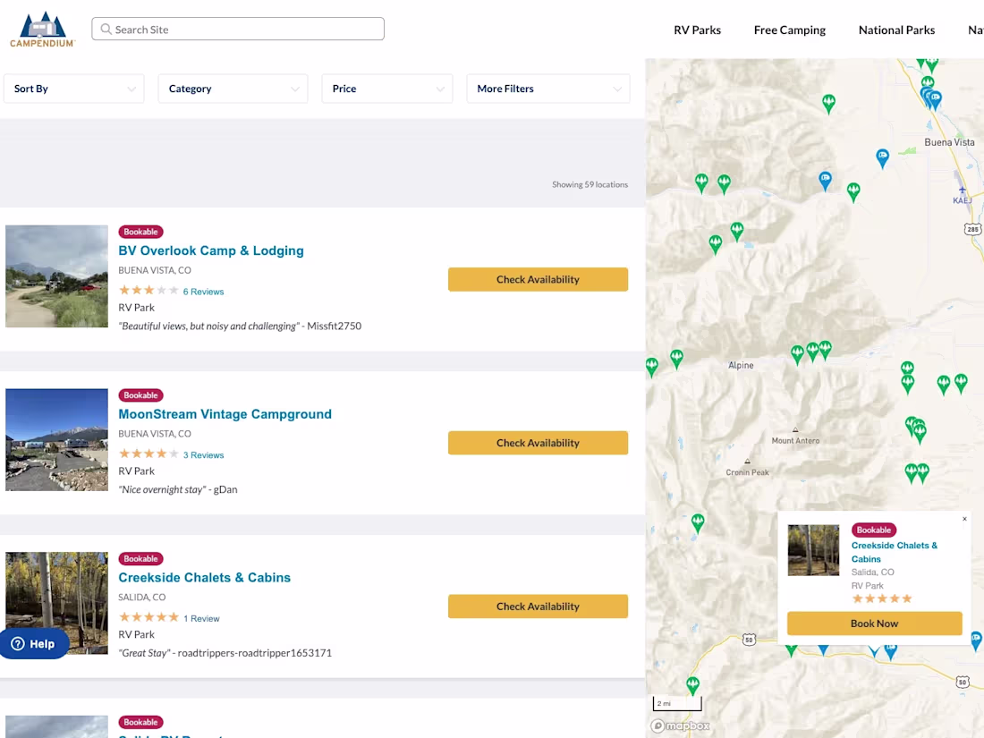Close the Creekside Chalets map popup
Screen dimensions: 984x738
(x=964, y=519)
